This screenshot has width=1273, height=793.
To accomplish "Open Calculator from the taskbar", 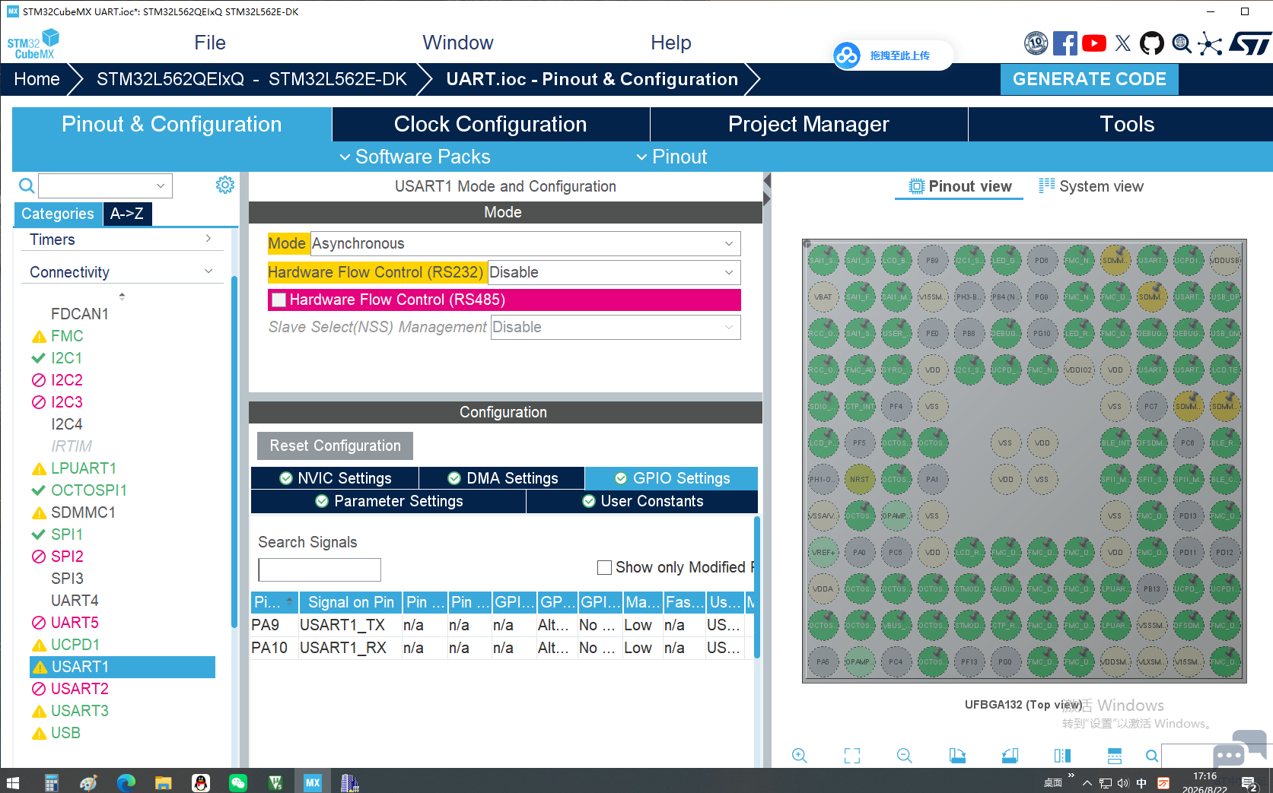I will (52, 782).
